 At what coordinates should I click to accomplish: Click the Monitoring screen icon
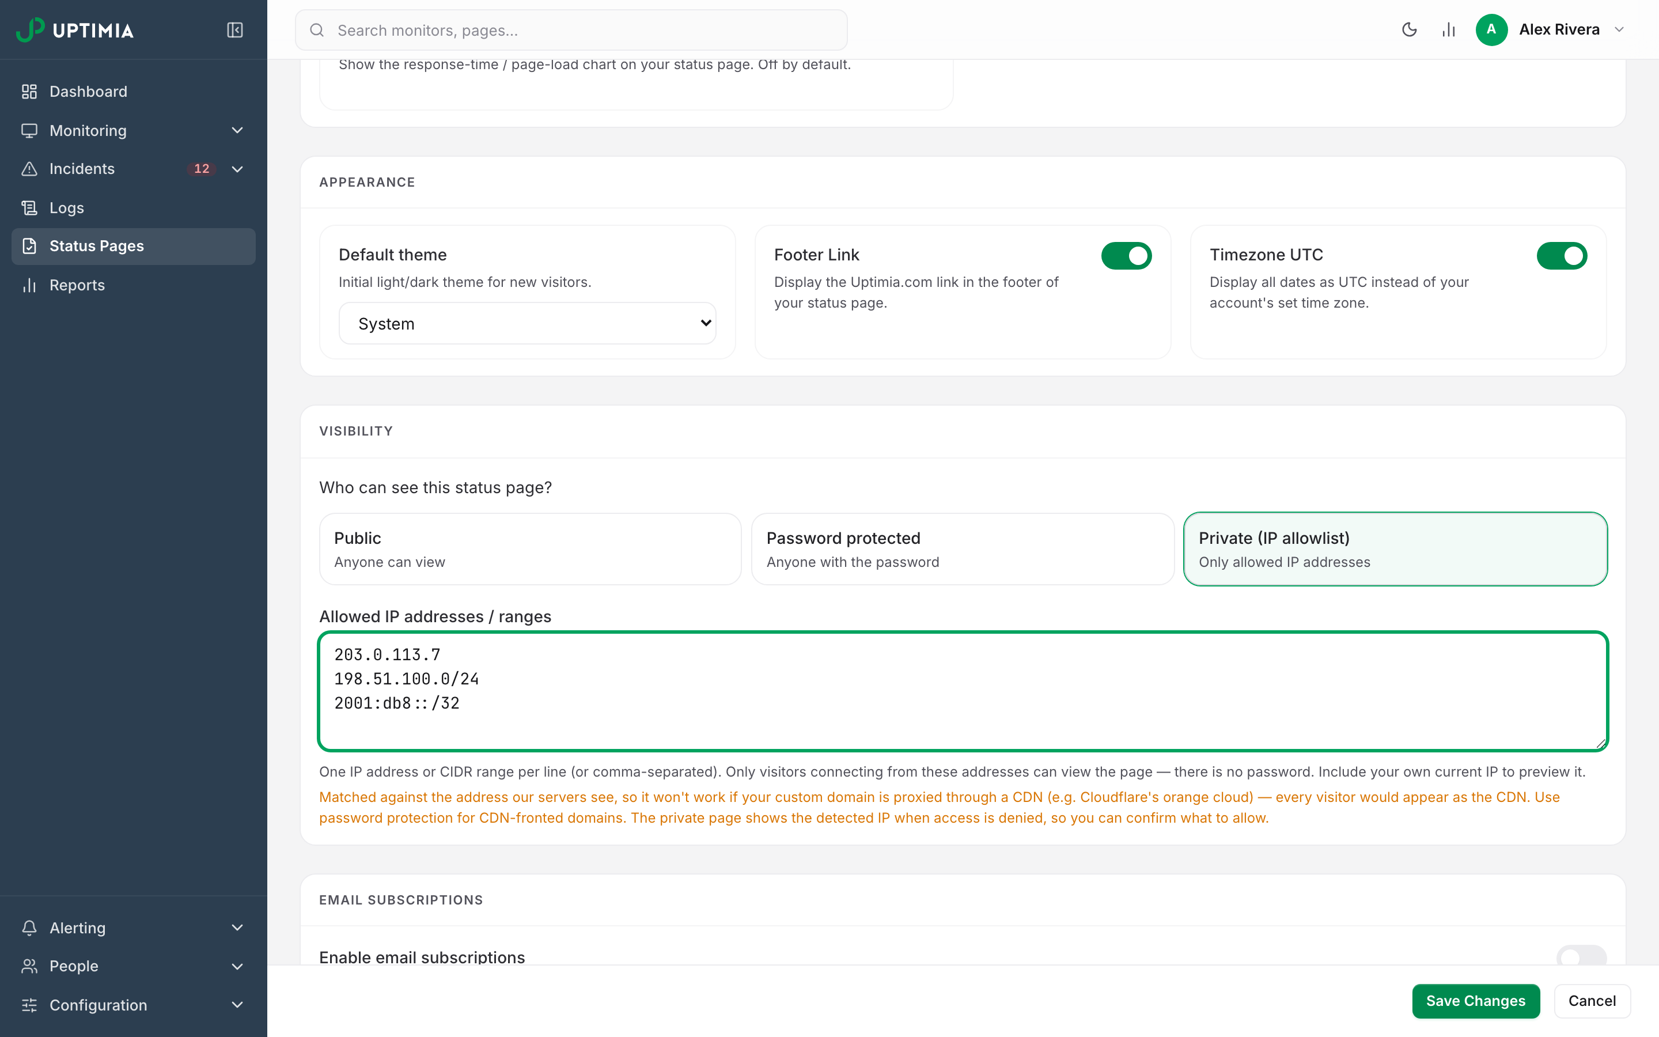tap(29, 130)
